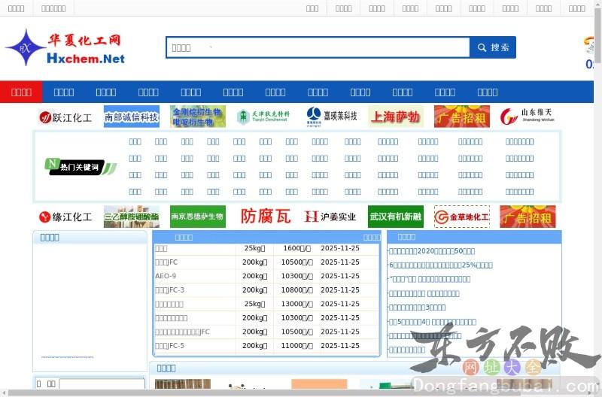This screenshot has width=602, height=397.
Task: Select the product name ending JFC-5
Action: point(170,346)
